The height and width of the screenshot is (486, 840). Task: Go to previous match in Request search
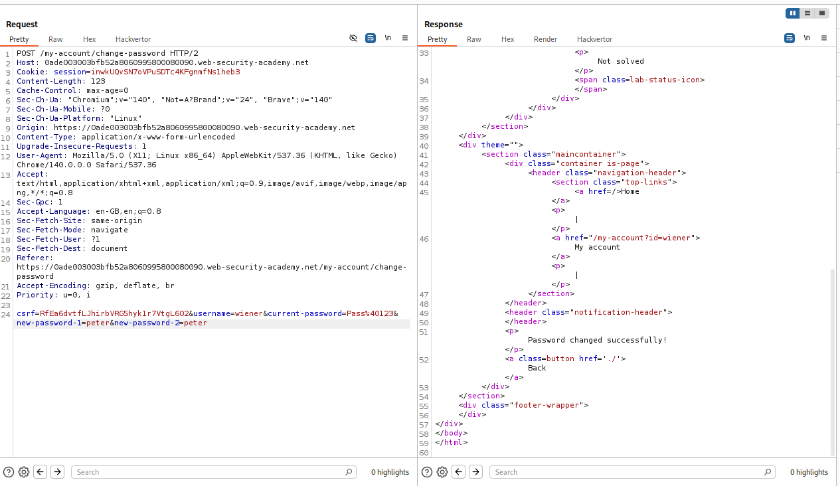(x=41, y=472)
